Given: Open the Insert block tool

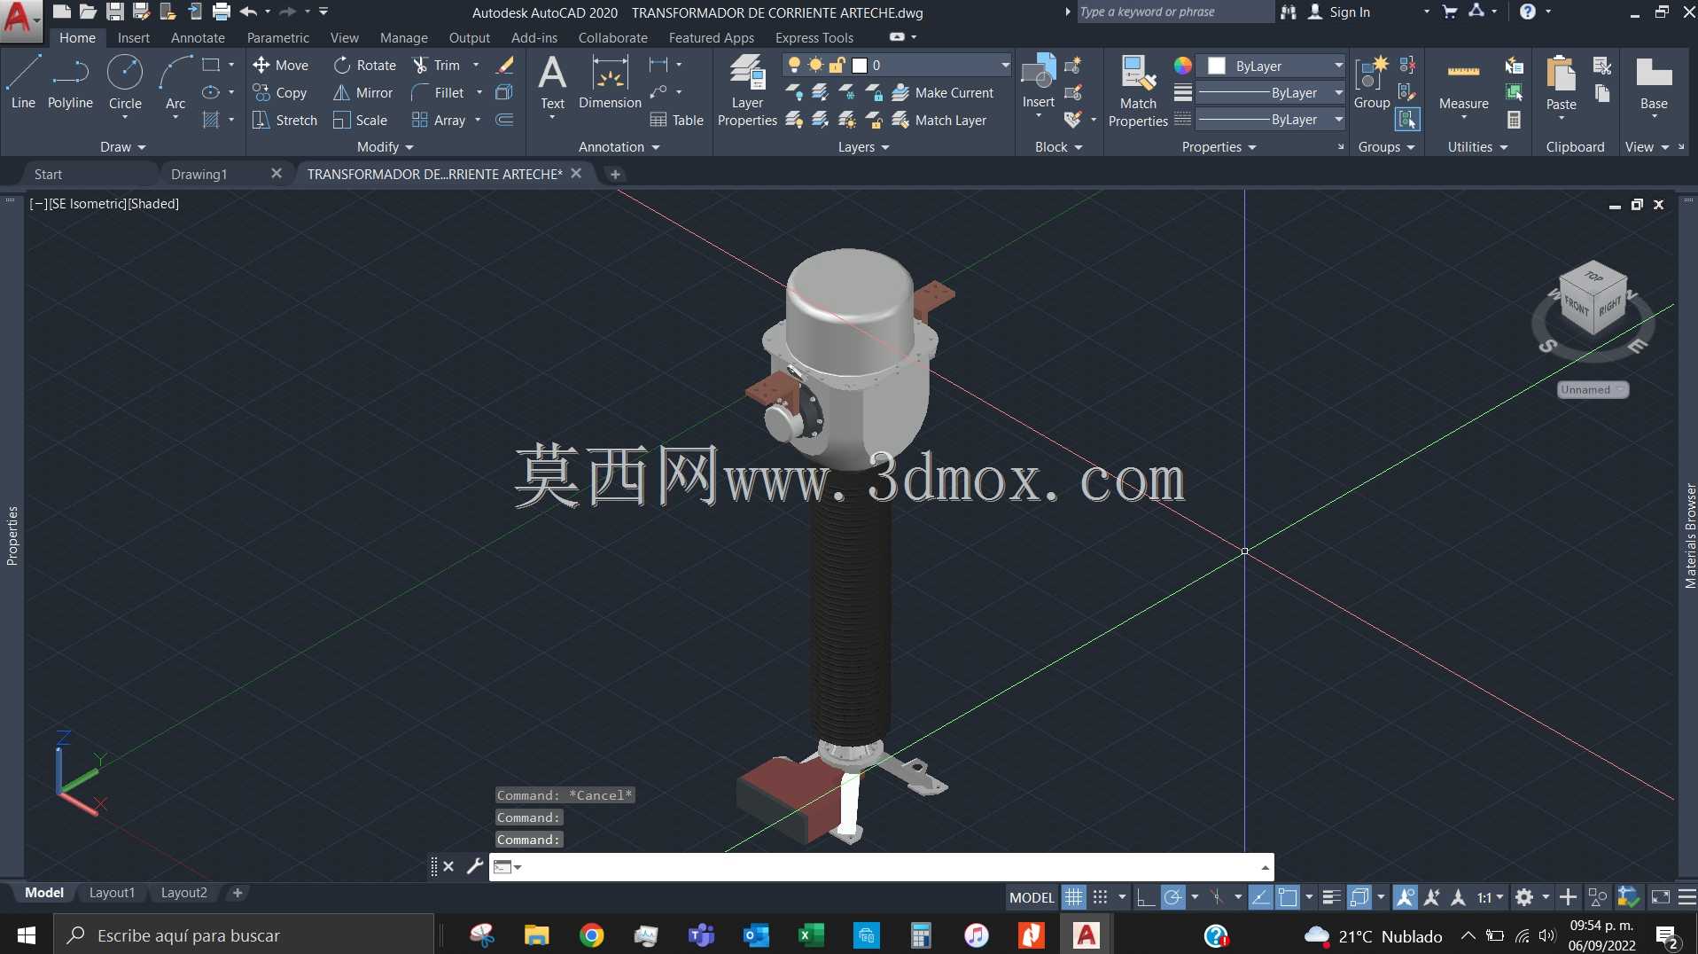Looking at the screenshot, I should [x=1038, y=82].
